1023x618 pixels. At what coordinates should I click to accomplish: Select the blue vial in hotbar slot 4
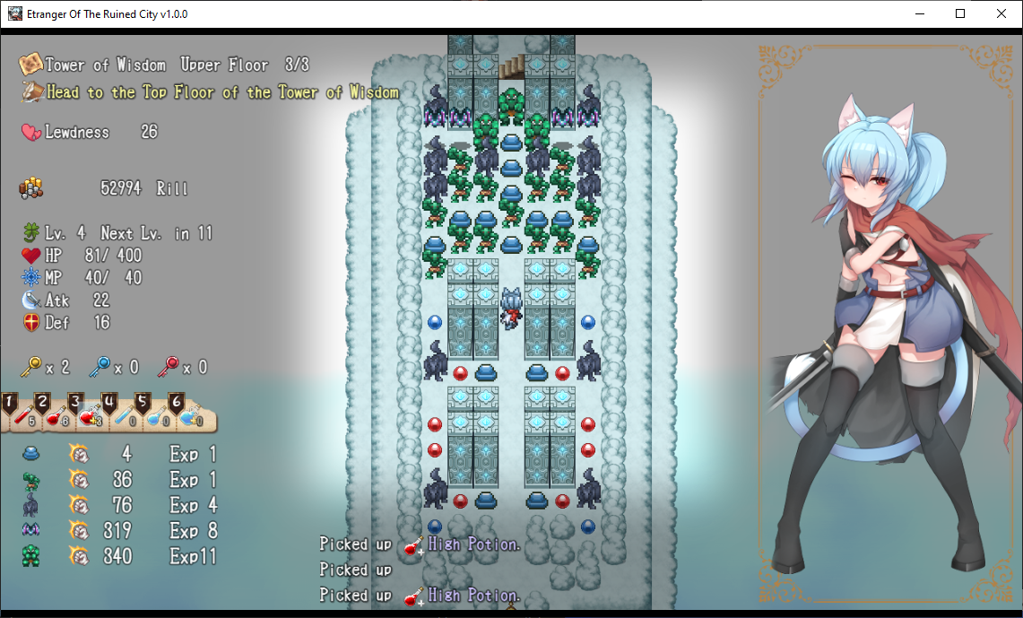(124, 416)
